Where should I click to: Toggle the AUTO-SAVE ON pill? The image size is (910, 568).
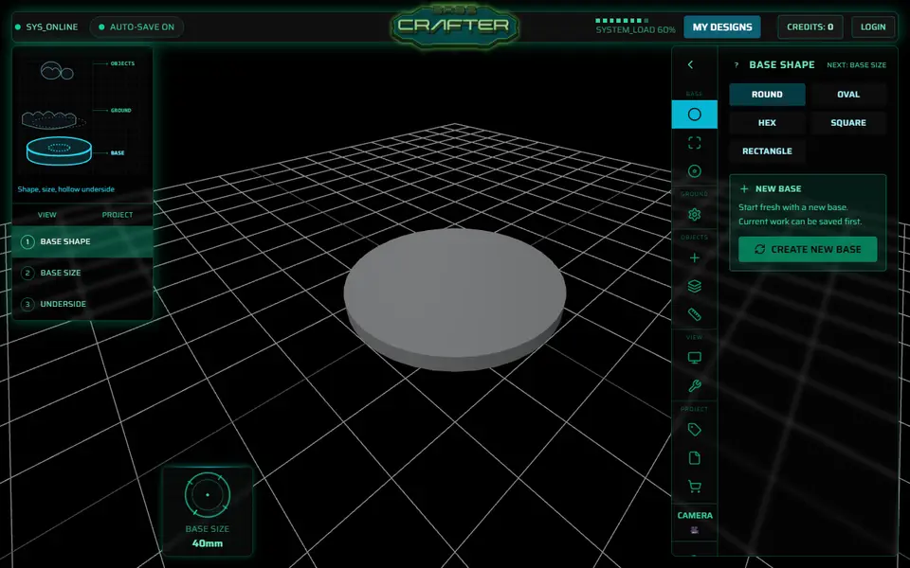coord(136,27)
